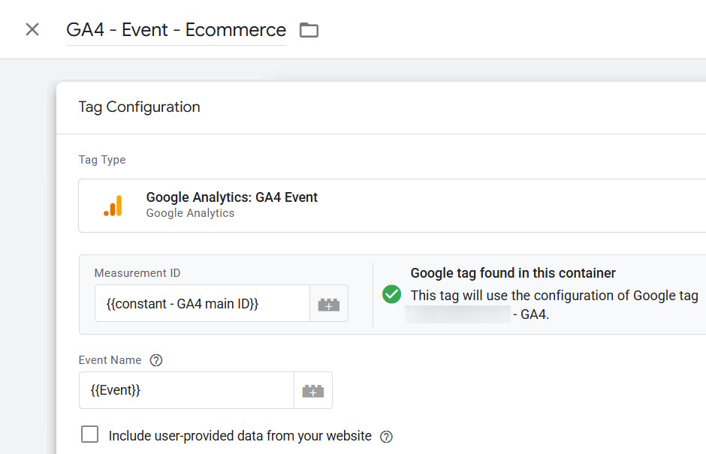Open the variable picker beside Event Name
The width and height of the screenshot is (706, 454).
[x=313, y=390]
